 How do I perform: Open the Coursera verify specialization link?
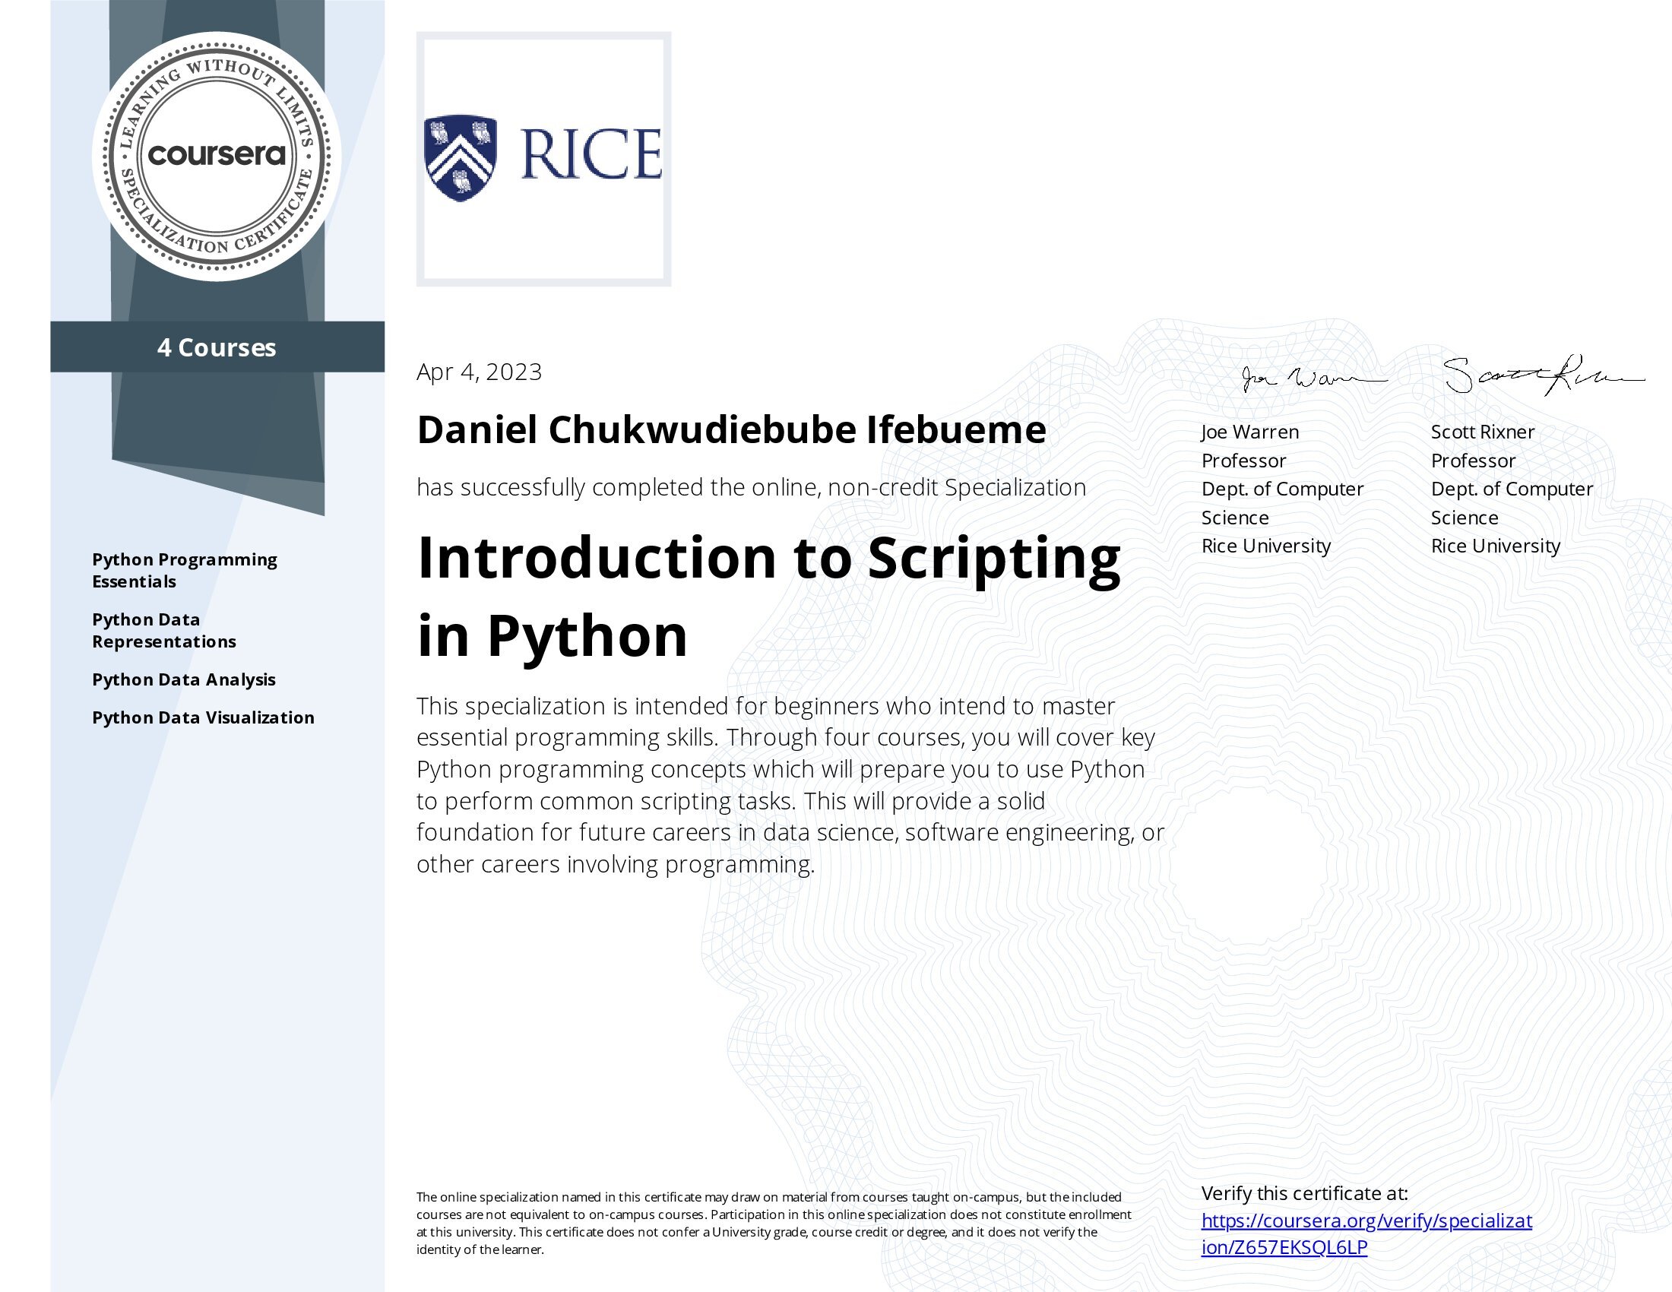coord(1366,1220)
